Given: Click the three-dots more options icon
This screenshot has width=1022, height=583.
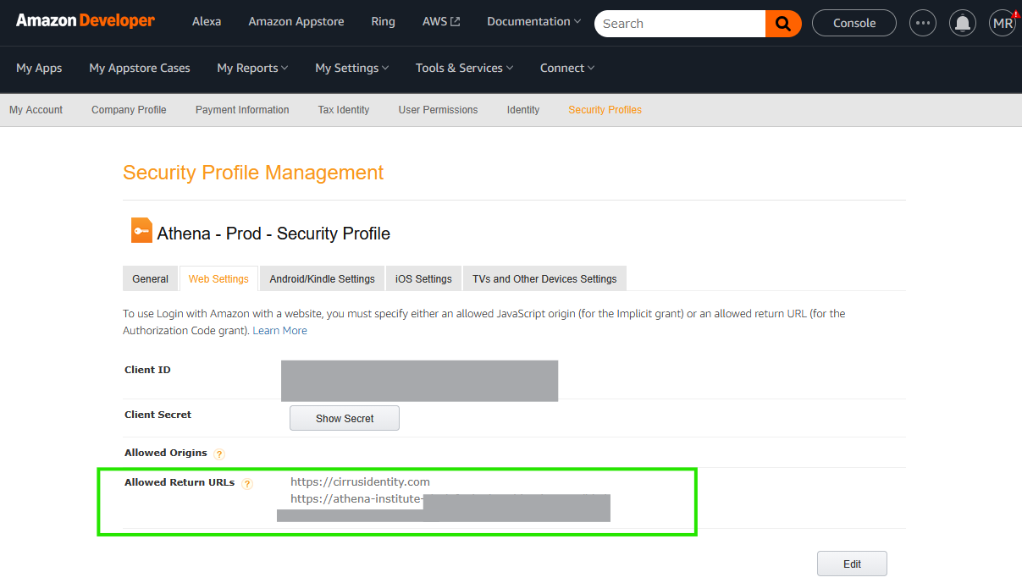Looking at the screenshot, I should [923, 24].
